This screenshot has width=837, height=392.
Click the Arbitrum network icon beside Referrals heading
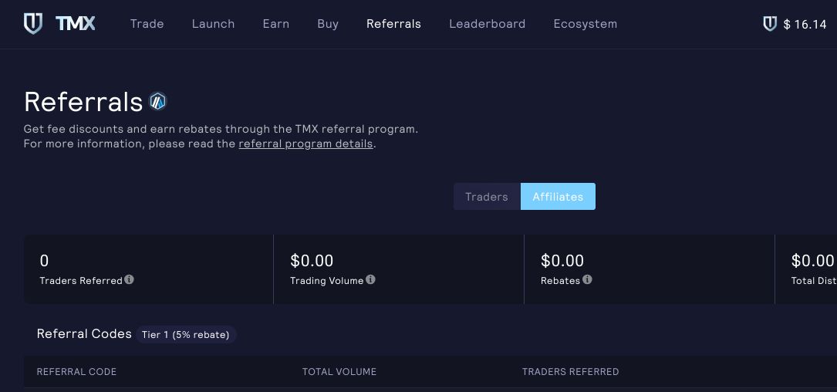click(x=157, y=101)
